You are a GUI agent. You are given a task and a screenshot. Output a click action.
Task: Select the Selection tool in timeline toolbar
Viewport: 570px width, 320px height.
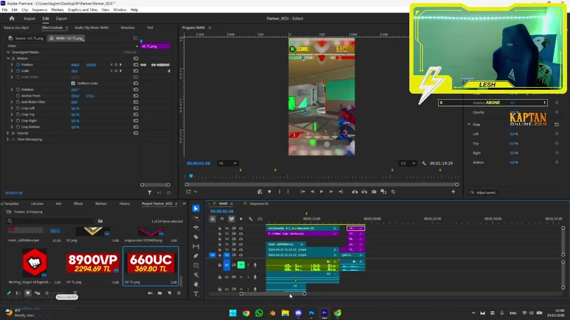pos(196,208)
